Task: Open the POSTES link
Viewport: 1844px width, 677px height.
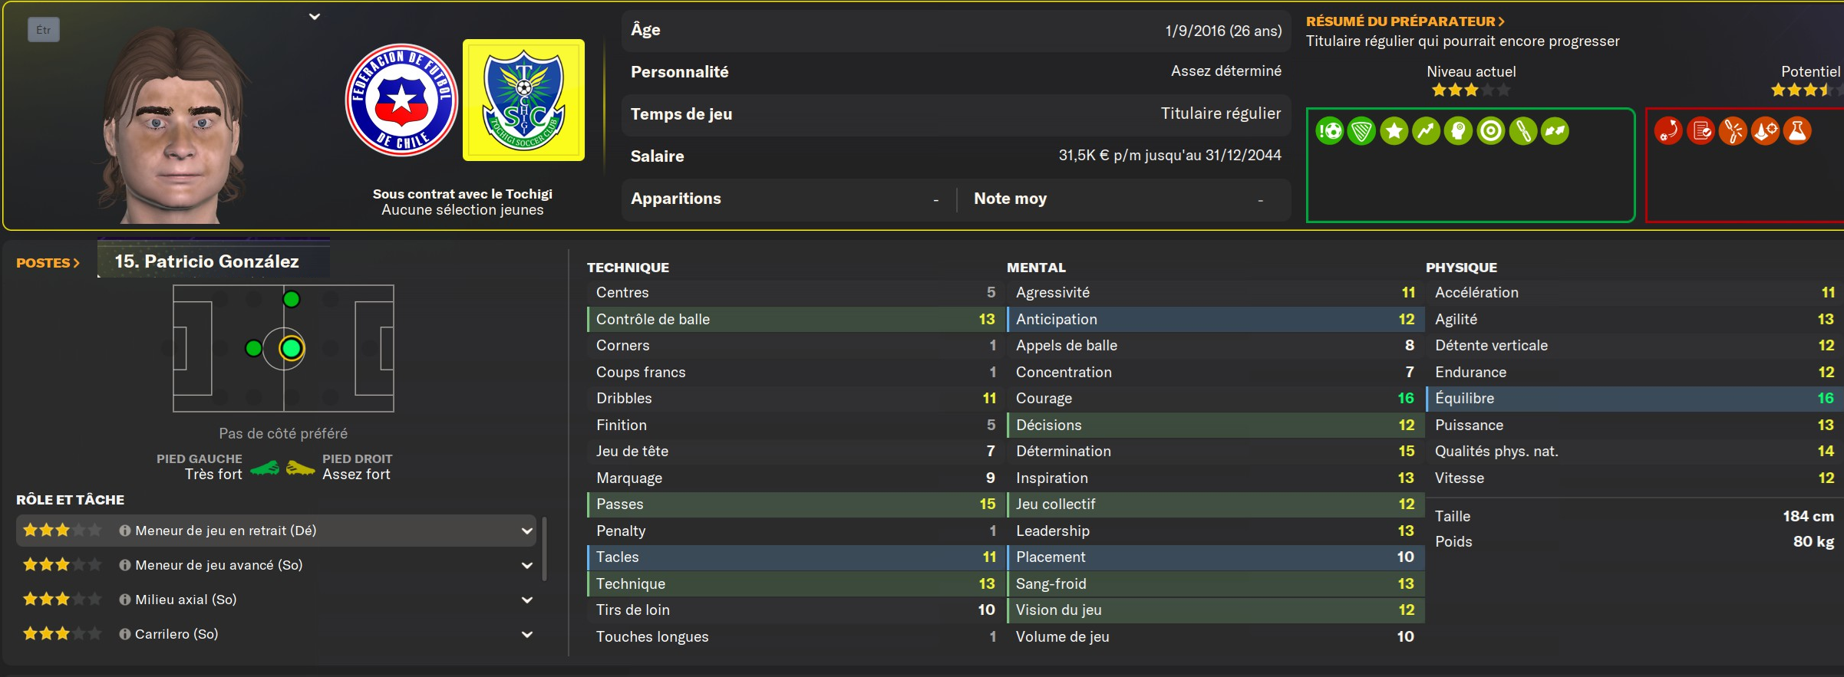Action: (48, 263)
